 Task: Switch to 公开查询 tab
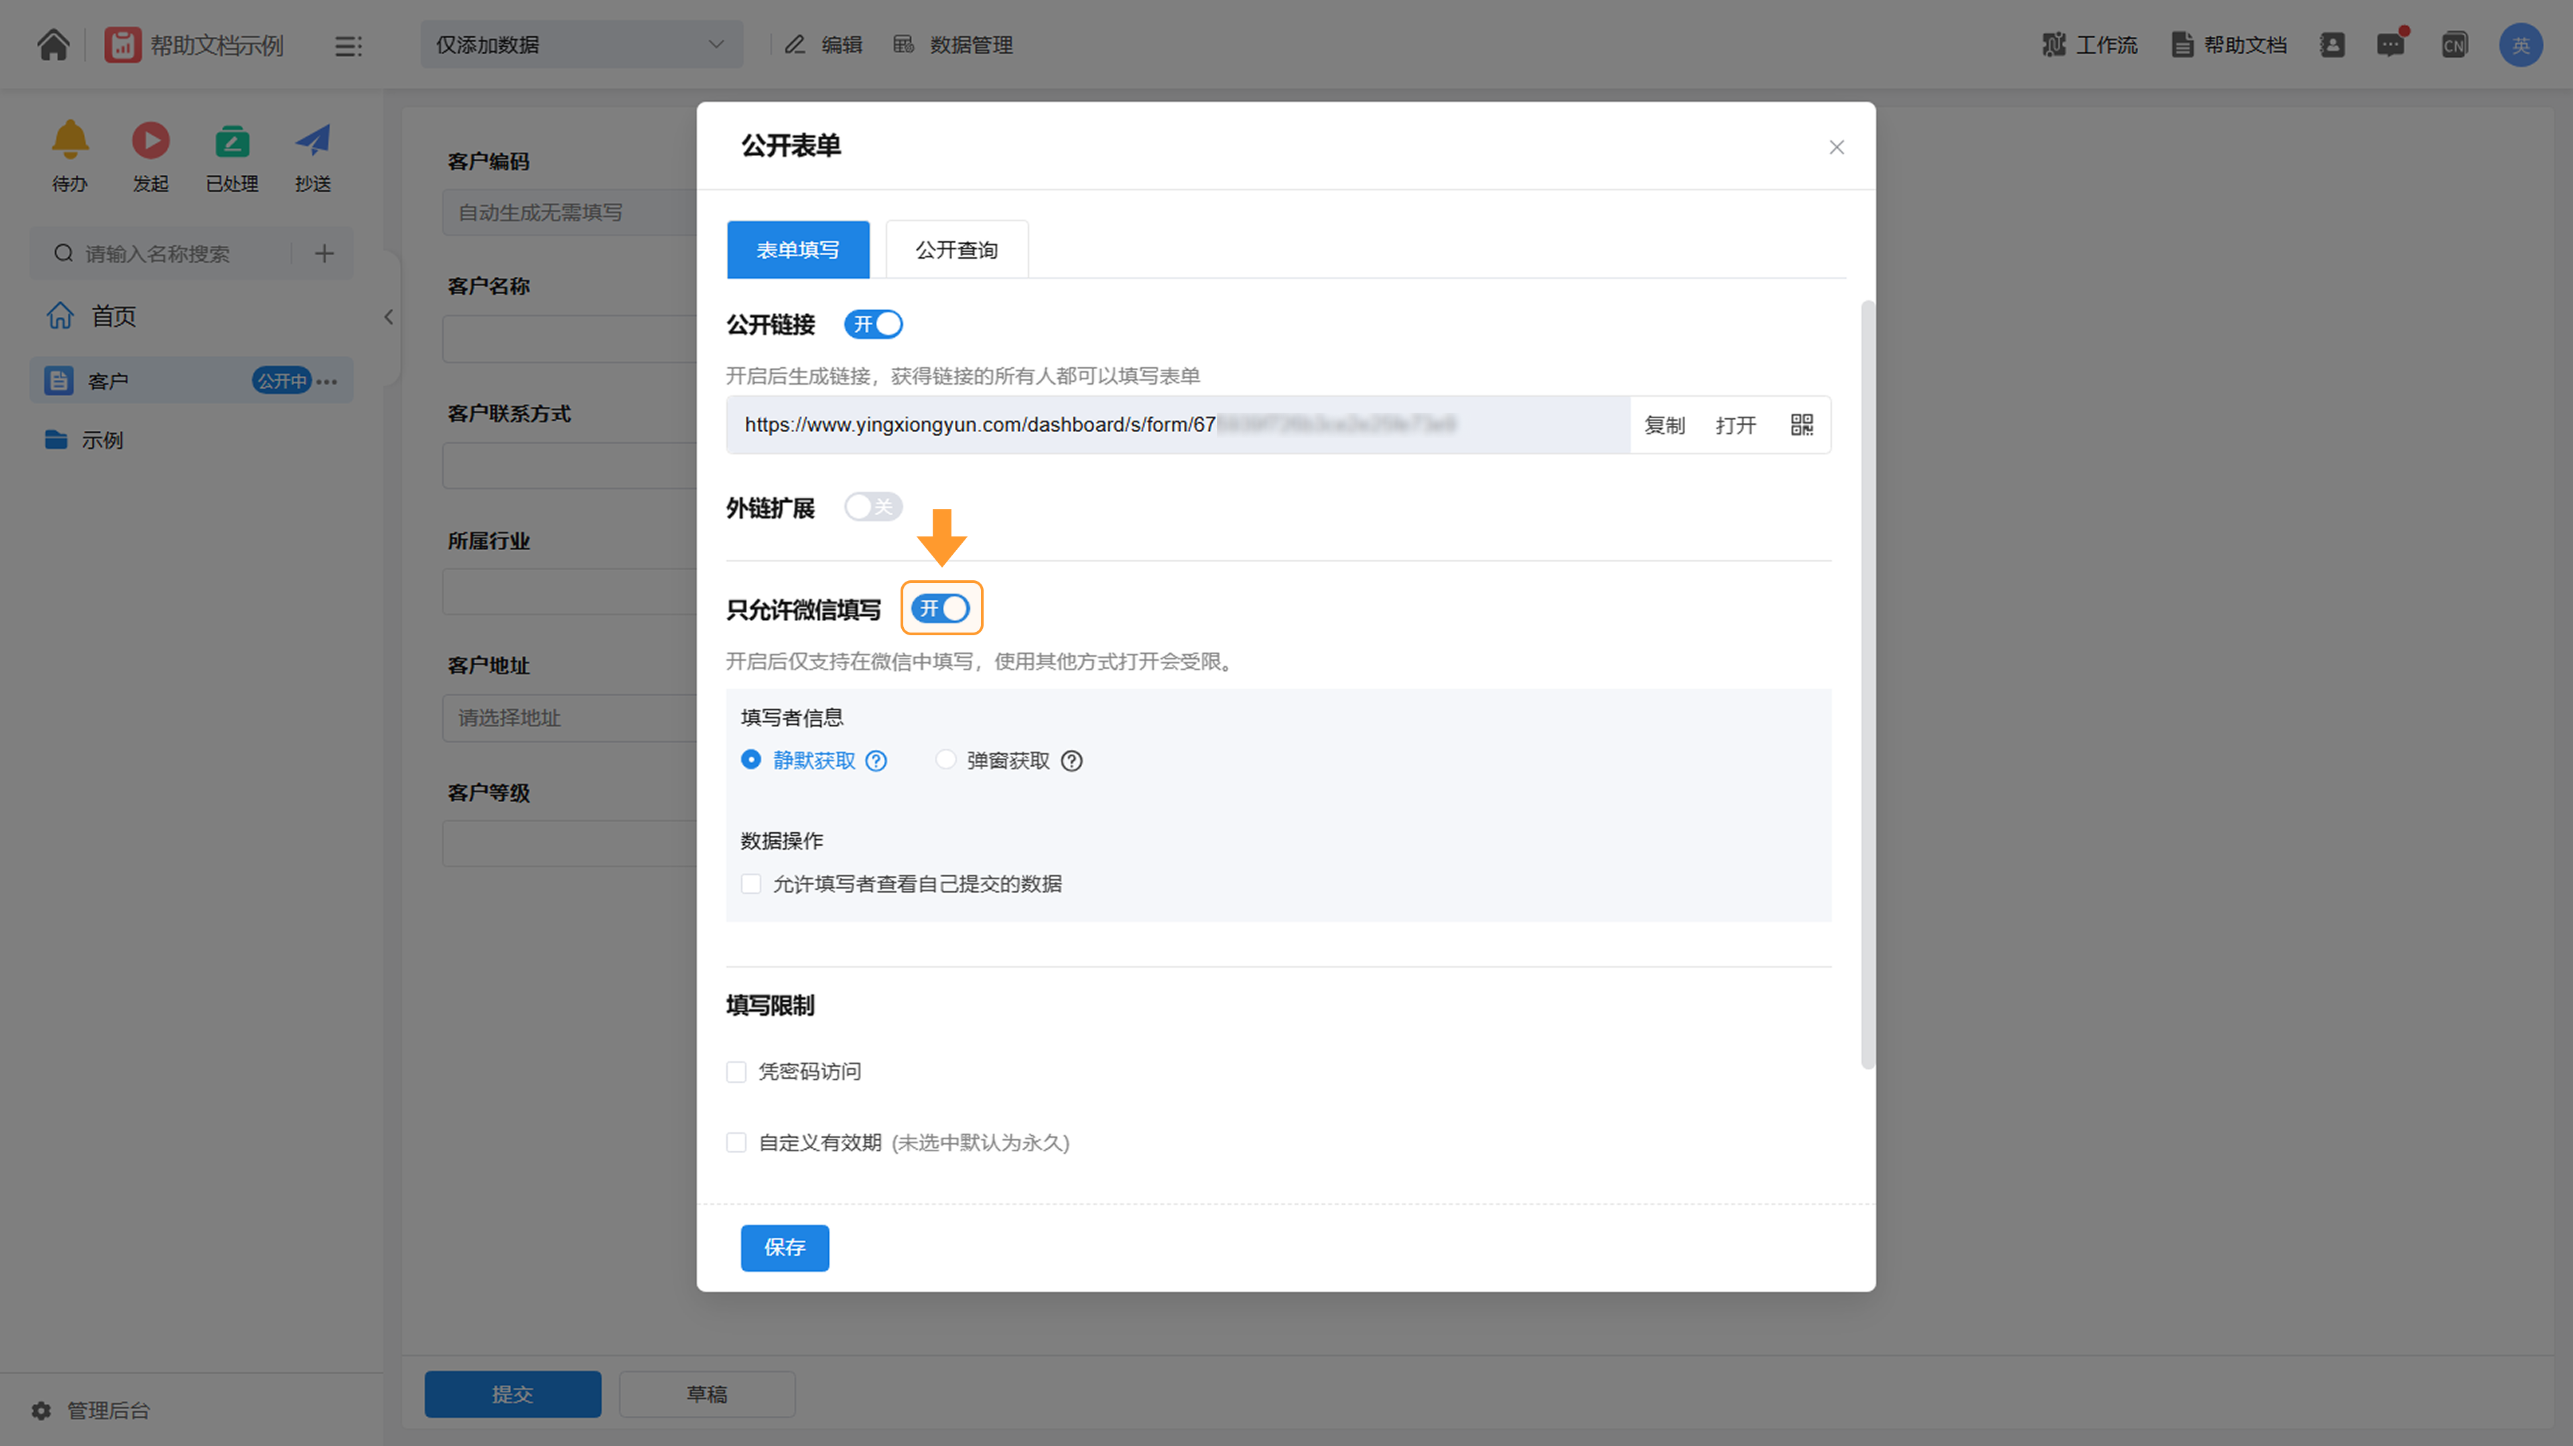pos(957,250)
